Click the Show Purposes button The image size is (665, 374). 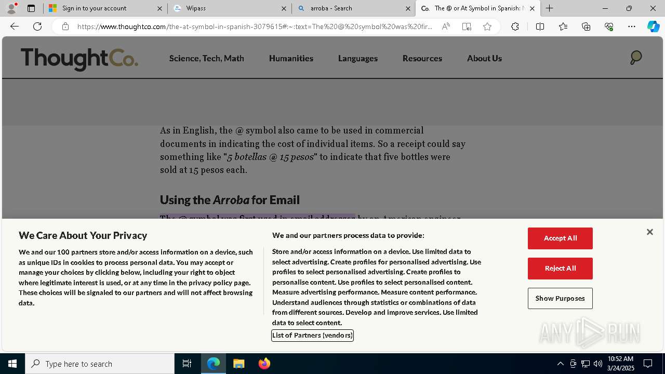[x=560, y=299]
